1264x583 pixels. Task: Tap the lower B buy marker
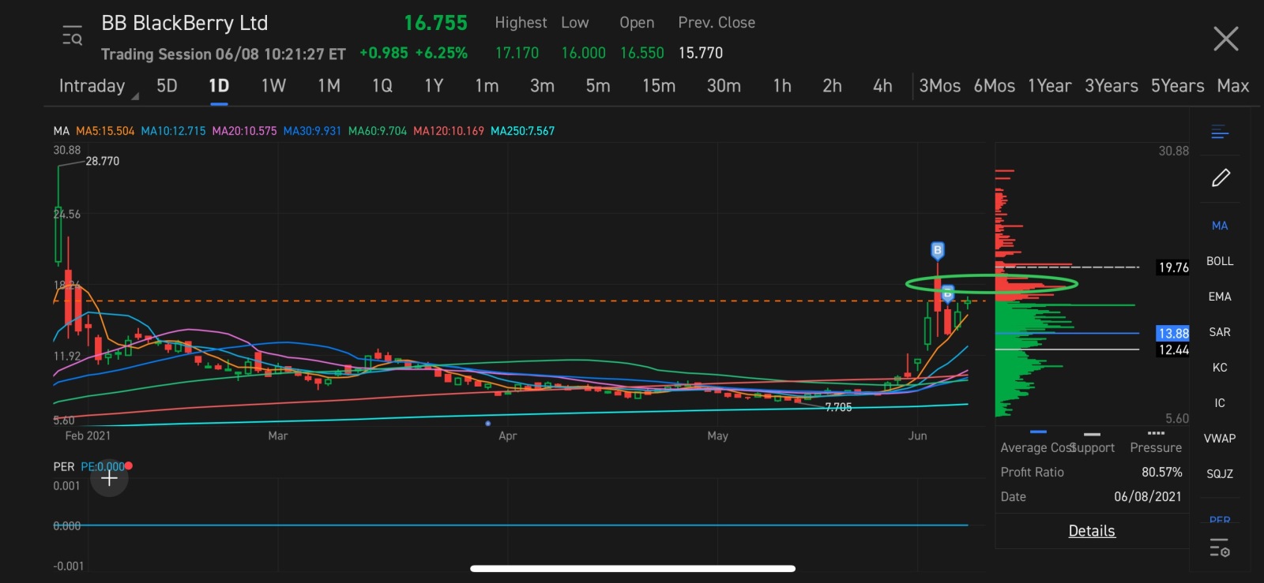click(948, 294)
